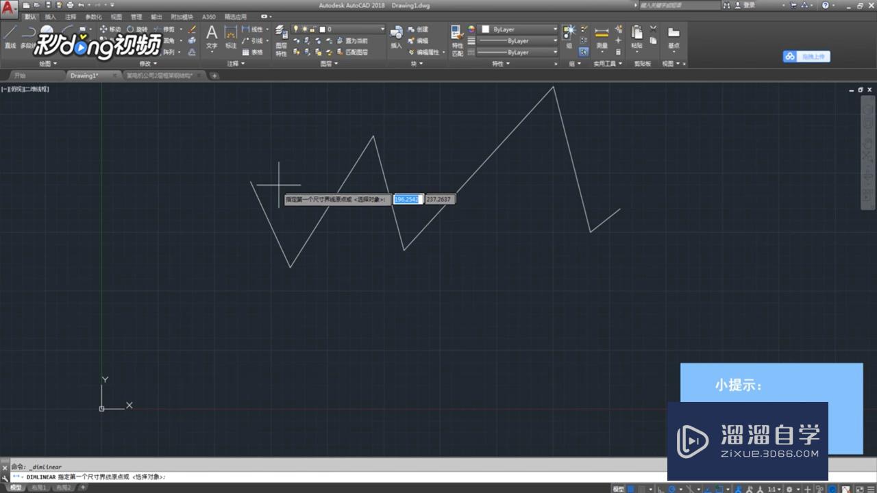
Task: Click the Undo arrow in quick access toolbar
Action: (81, 5)
